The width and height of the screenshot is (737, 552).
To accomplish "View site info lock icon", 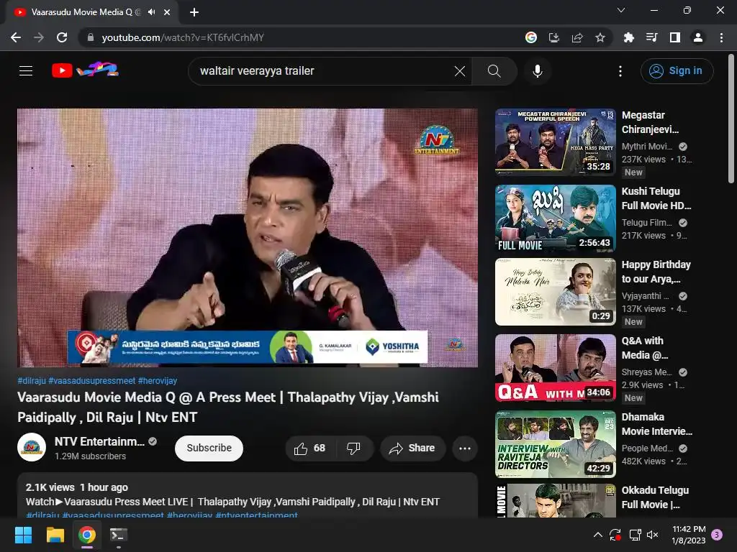I will (x=91, y=37).
